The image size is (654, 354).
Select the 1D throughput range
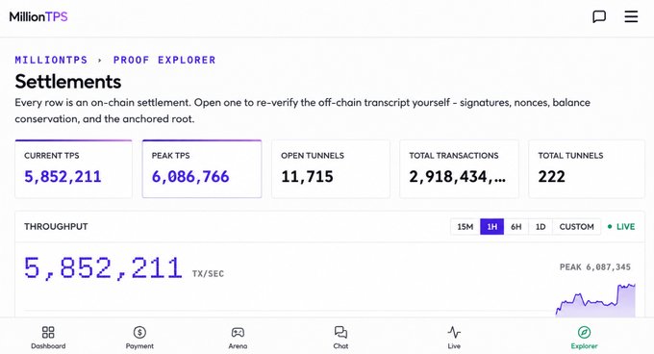pos(541,227)
